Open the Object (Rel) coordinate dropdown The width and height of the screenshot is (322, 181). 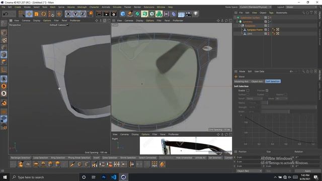tap(249, 171)
